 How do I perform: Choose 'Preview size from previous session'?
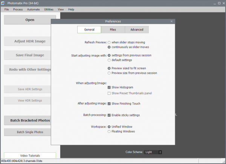[109, 73]
